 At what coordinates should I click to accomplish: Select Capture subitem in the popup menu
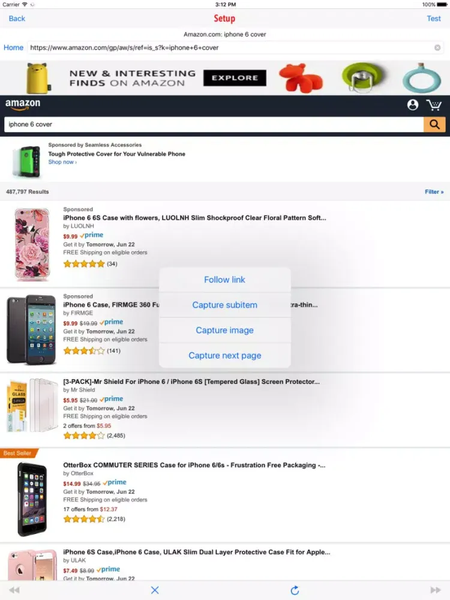click(224, 305)
